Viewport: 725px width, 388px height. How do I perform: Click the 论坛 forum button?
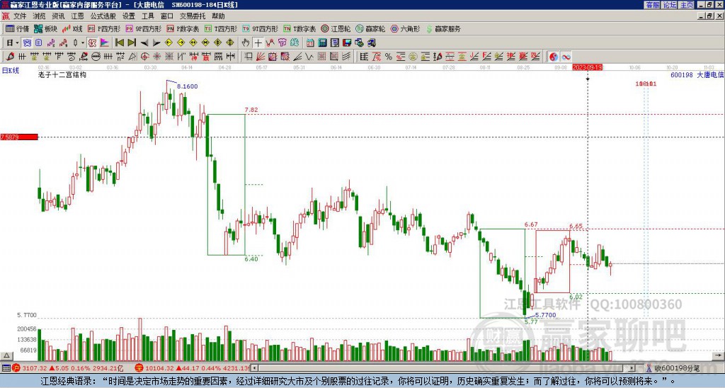[669, 5]
